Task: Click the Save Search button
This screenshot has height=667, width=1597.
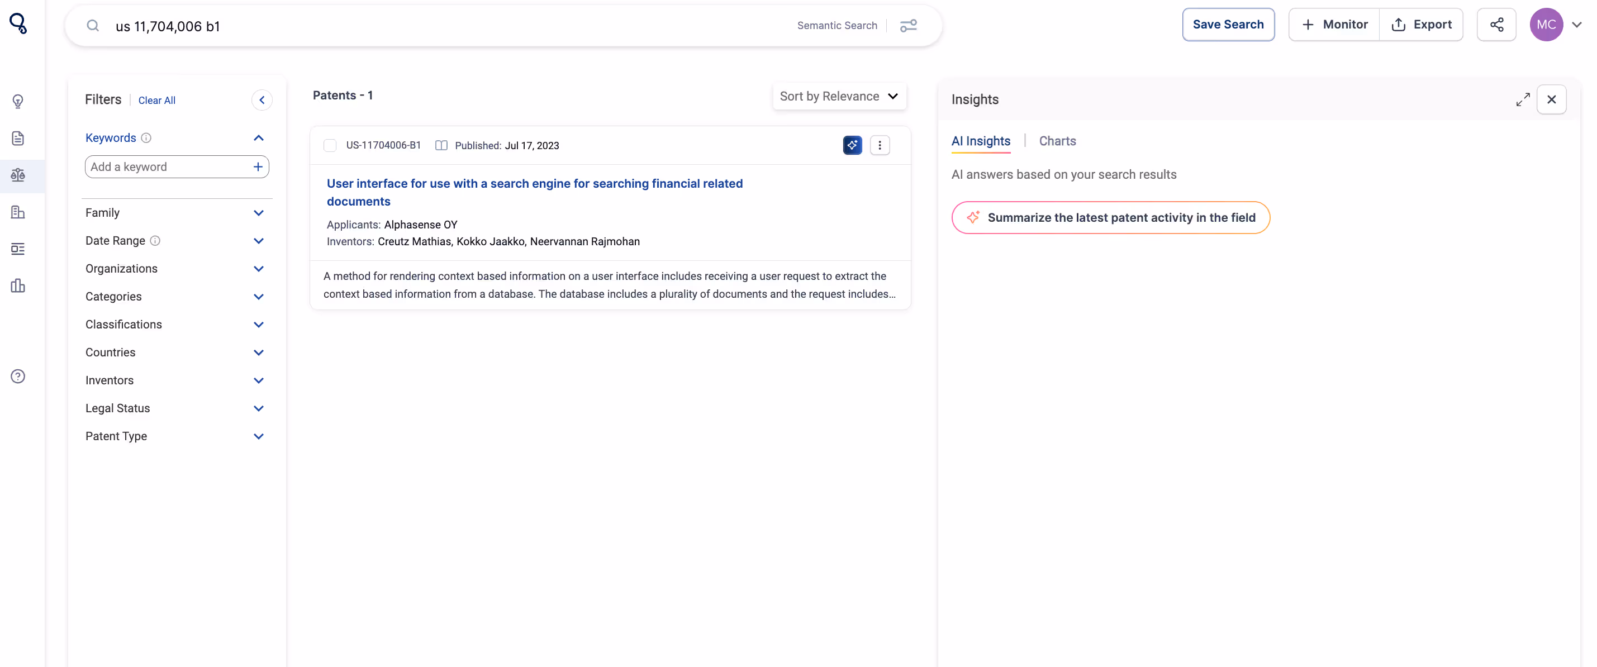Action: [x=1228, y=24]
